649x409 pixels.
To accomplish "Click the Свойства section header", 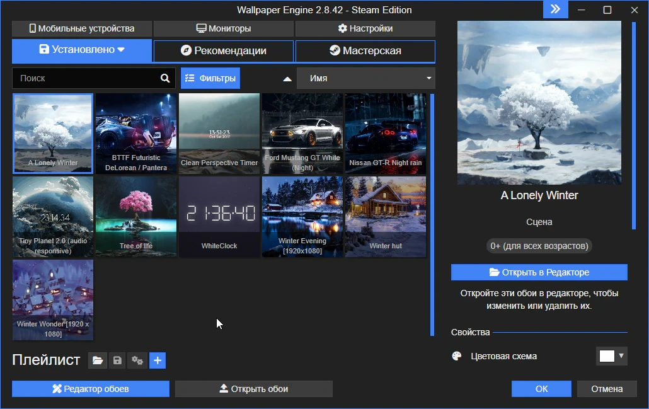I will coord(470,332).
